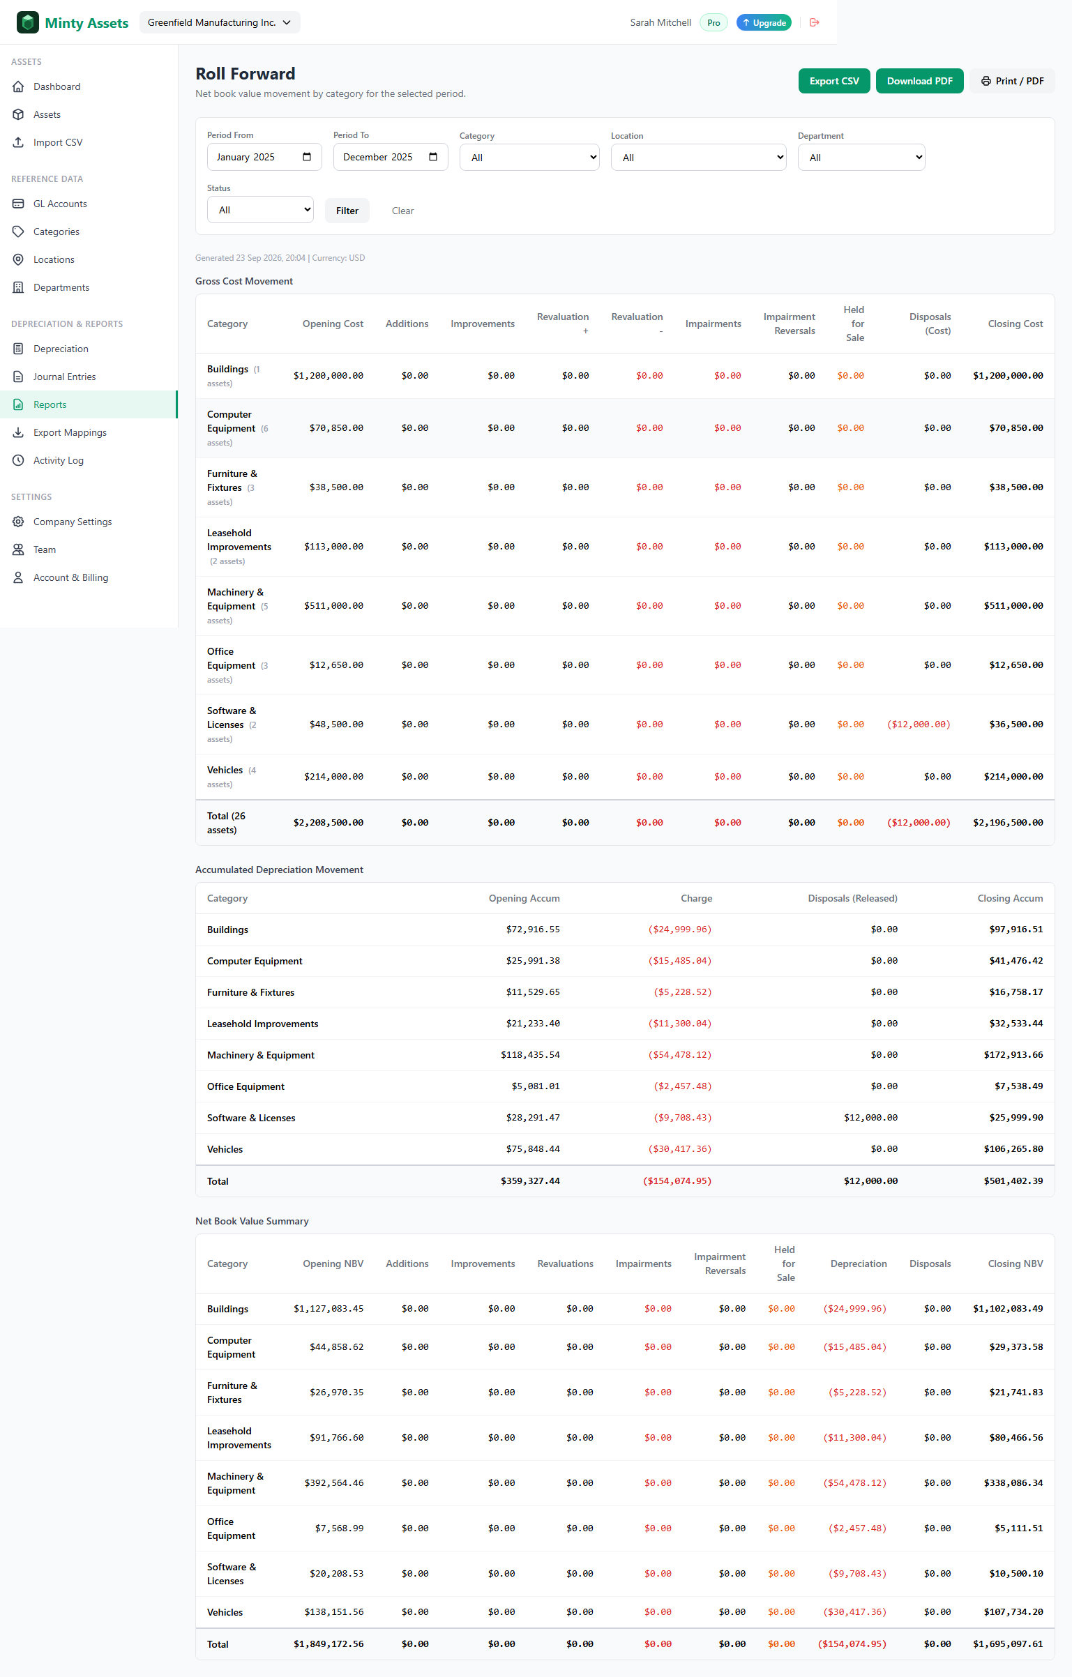
Task: Click the Closing Accum total $501,402.39
Action: [x=1013, y=1181]
